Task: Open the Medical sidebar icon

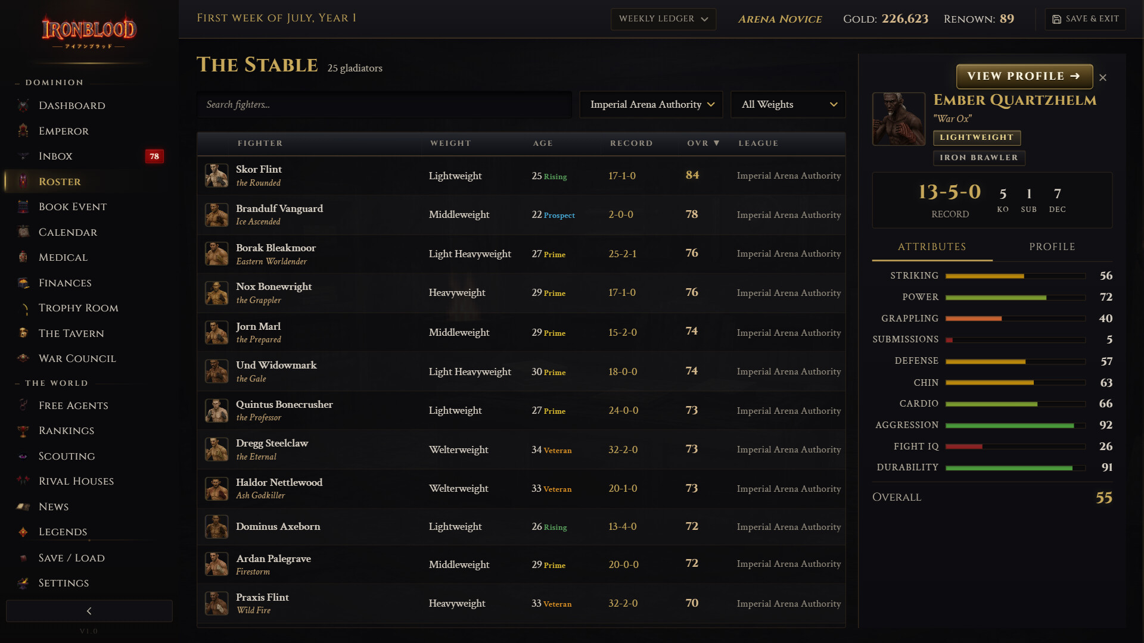Action: 23,257
